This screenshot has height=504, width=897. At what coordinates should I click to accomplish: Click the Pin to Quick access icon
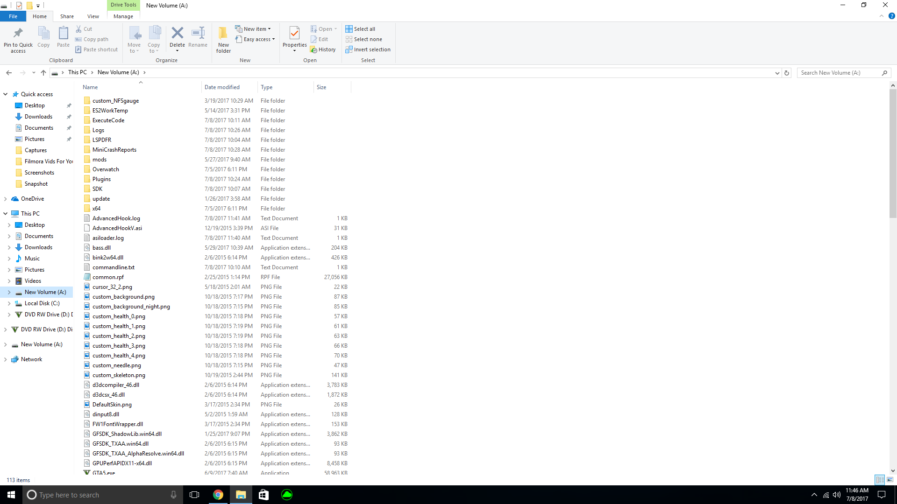(x=18, y=34)
